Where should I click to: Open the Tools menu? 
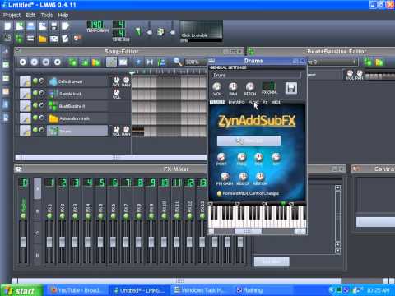pos(47,15)
